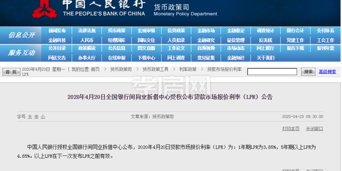
Task: Open the 工作论文 section
Action: (176, 48)
